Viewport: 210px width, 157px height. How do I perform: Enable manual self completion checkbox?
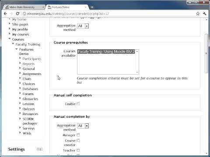(78, 104)
